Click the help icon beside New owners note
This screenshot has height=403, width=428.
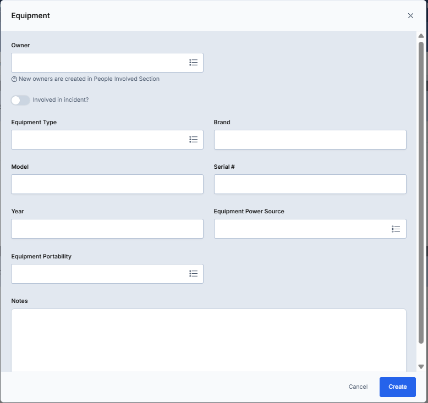(14, 79)
